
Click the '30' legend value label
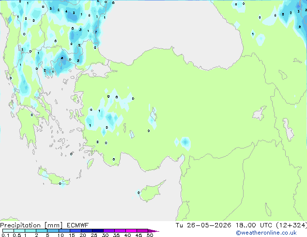(105, 235)
